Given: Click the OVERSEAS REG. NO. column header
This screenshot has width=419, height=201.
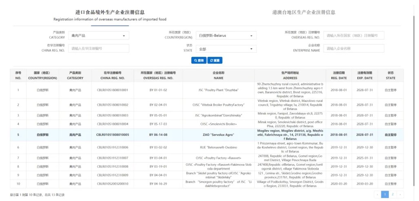Looking at the screenshot, I should point(158,76).
